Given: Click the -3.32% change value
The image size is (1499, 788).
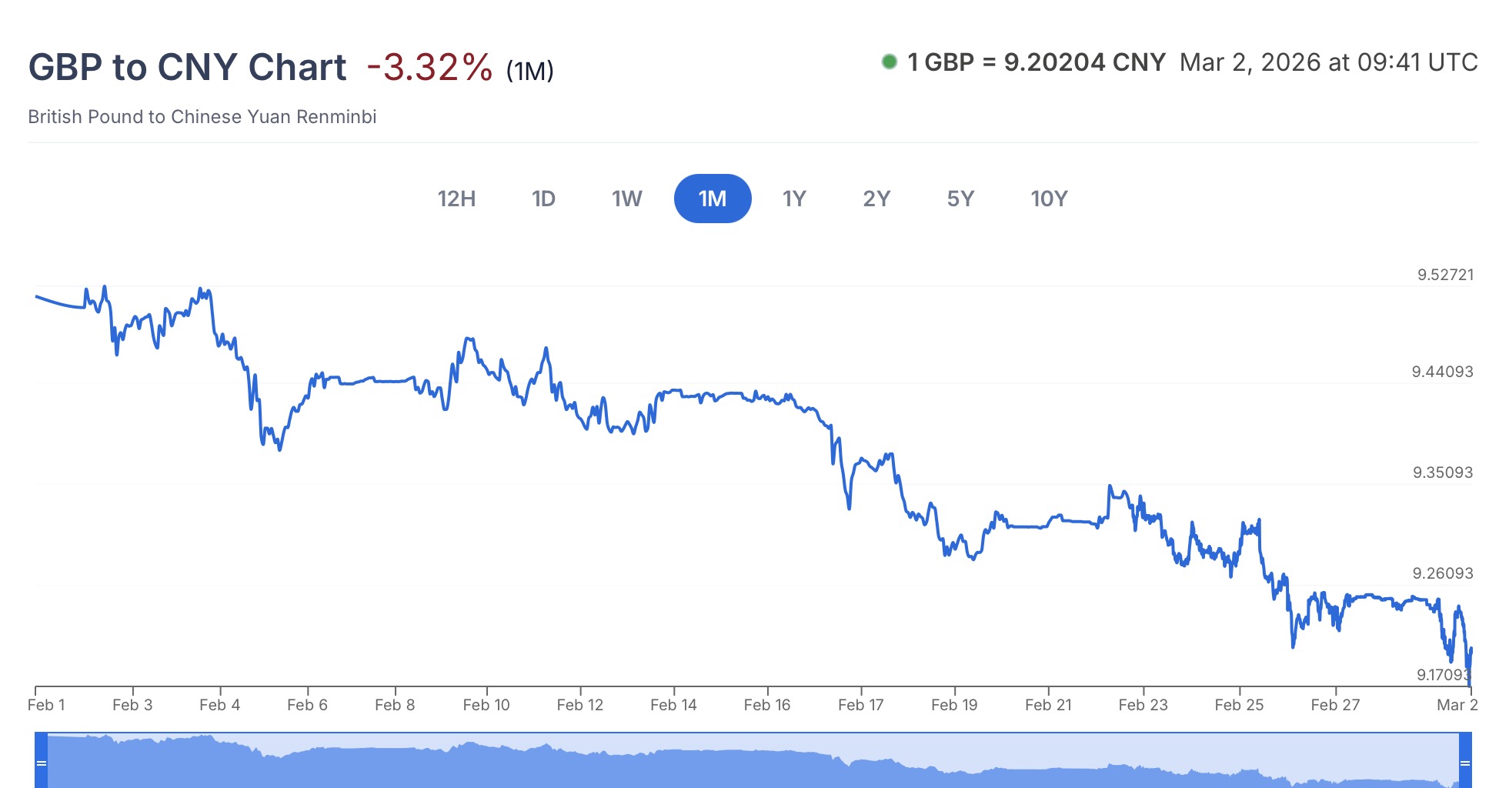Looking at the screenshot, I should point(429,67).
